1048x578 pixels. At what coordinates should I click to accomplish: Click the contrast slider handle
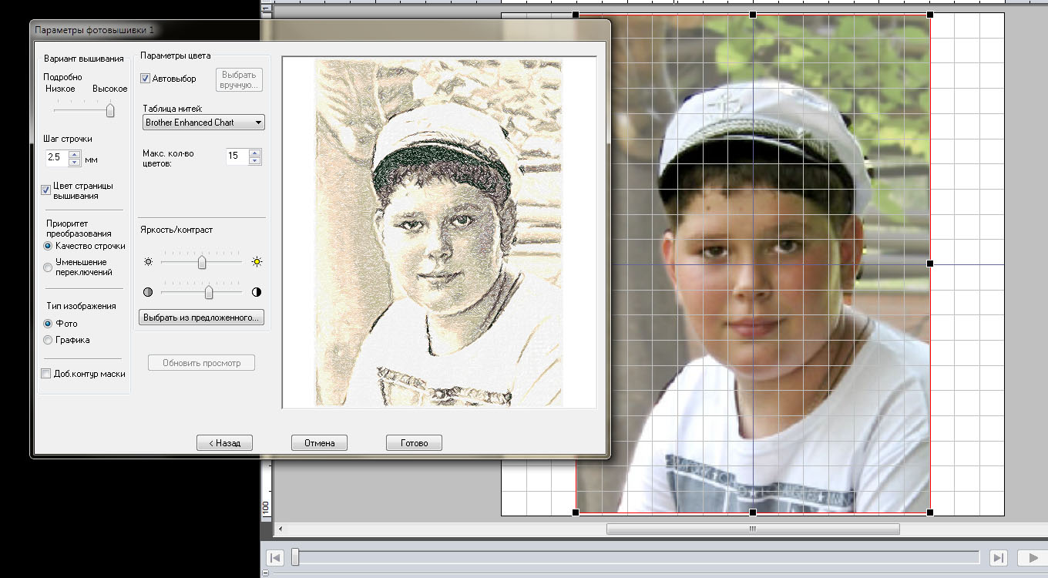(209, 293)
